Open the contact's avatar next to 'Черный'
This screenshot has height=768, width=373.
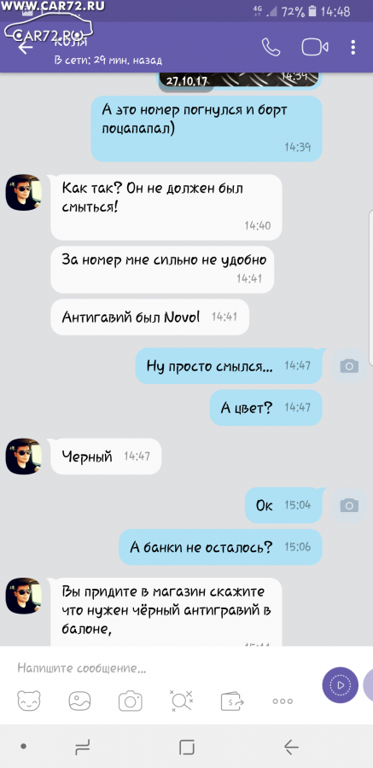coord(24,456)
